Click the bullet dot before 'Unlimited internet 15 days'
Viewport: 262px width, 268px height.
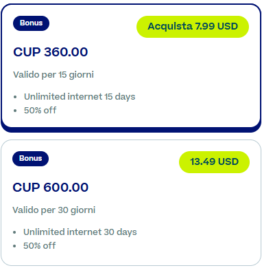click(15, 97)
